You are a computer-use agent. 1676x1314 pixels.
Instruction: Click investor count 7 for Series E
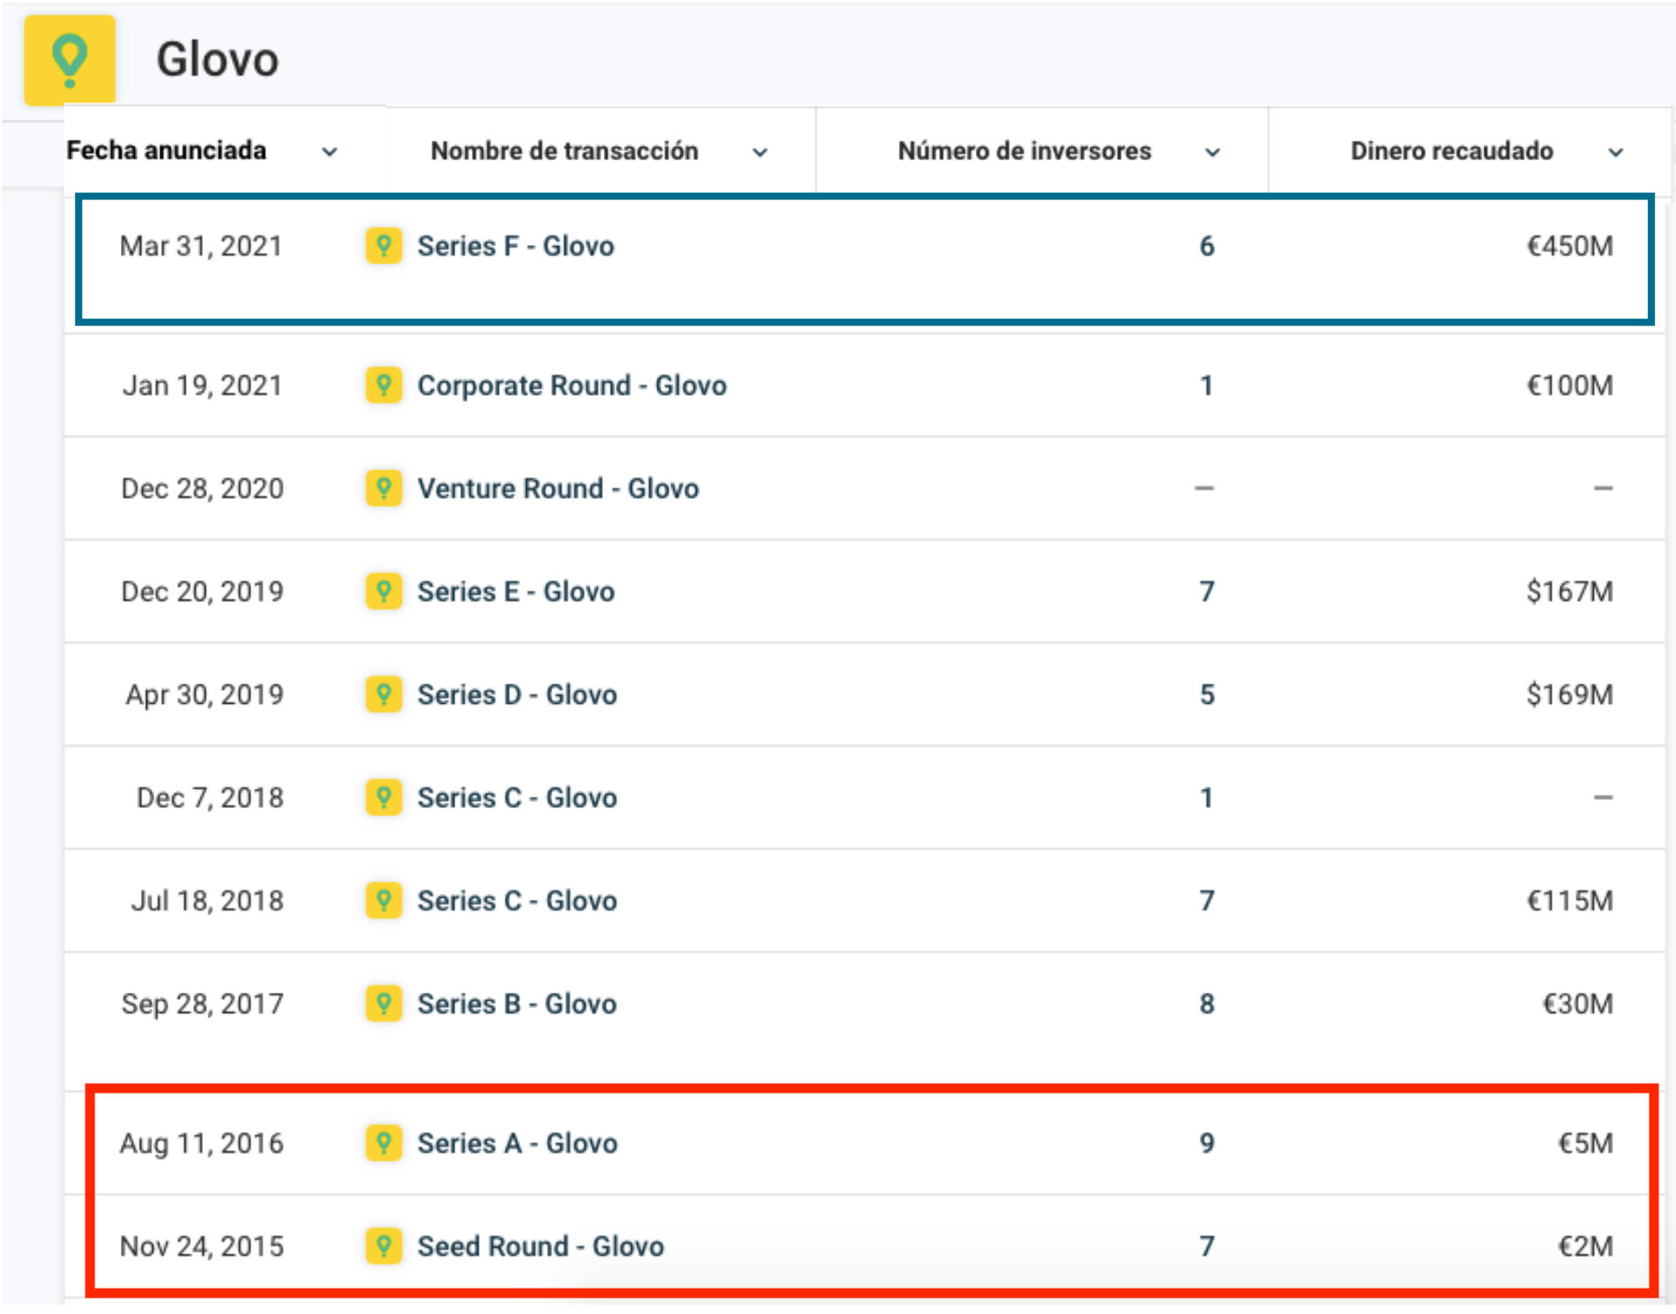1207,591
